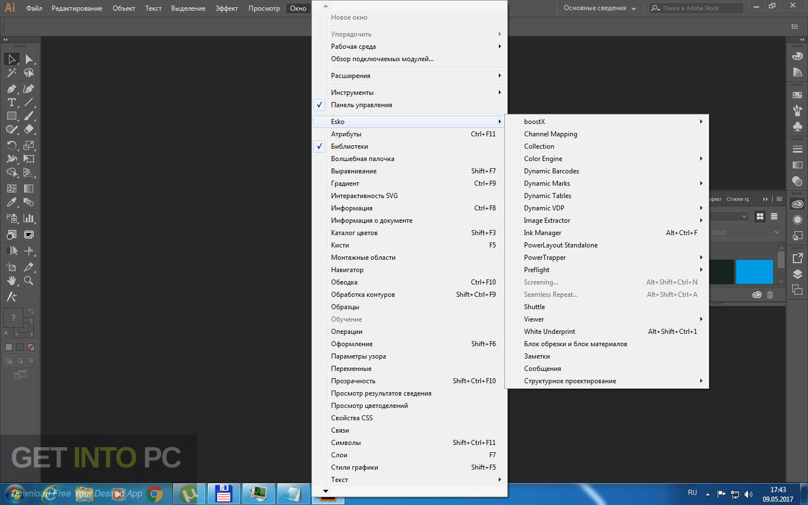Open the Swatches panel icon
The image size is (808, 505).
(797, 95)
